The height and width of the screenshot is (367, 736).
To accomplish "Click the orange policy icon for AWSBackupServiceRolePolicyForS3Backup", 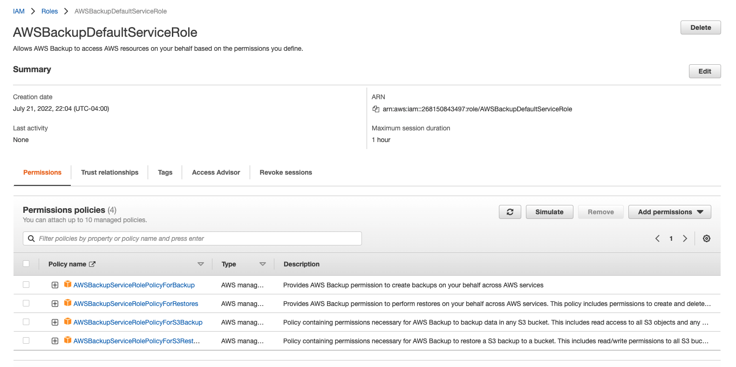I will [68, 321].
